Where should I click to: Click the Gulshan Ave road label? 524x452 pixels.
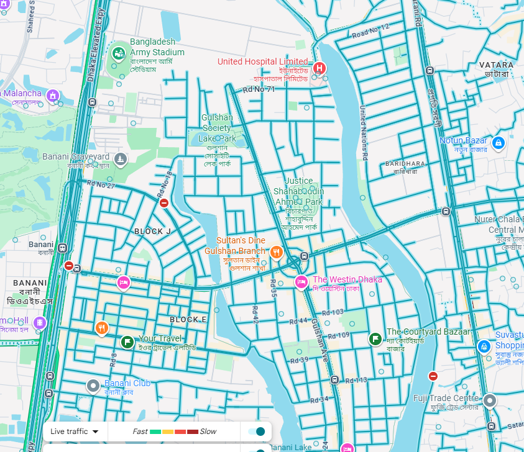pyautogui.click(x=320, y=340)
